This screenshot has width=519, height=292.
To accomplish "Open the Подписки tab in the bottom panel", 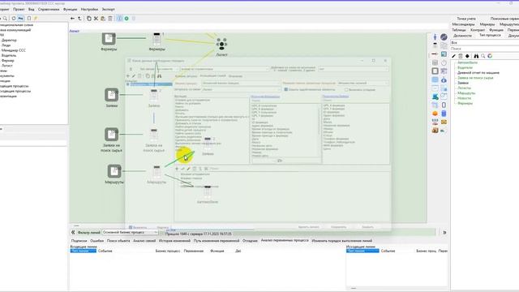I will point(79,241).
